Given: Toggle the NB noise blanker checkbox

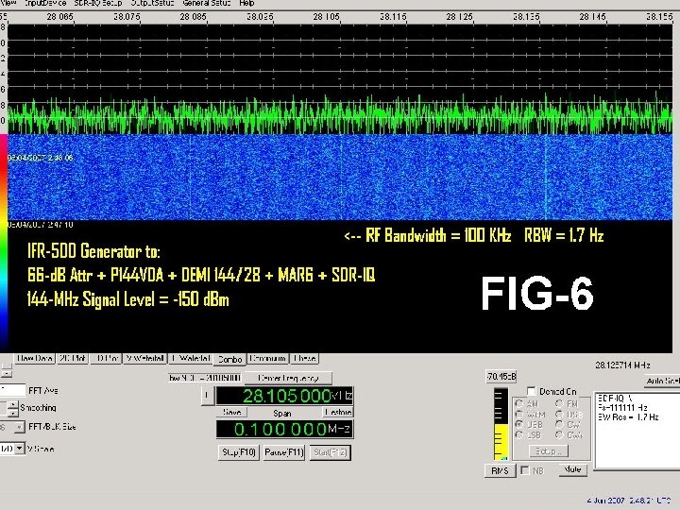Looking at the screenshot, I should tap(525, 470).
